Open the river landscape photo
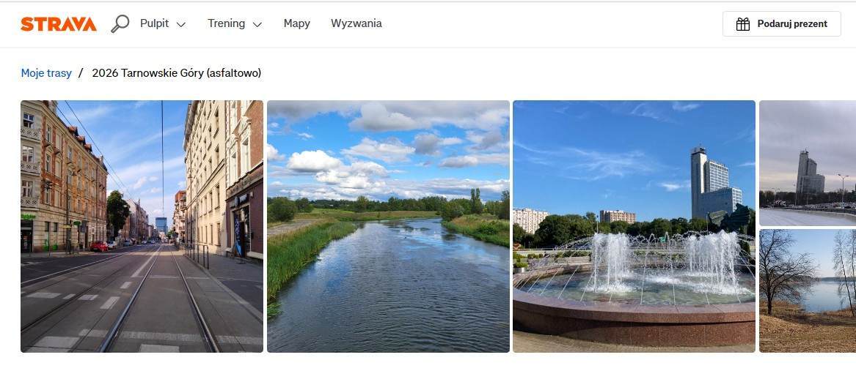This screenshot has width=856, height=371. tap(388, 226)
